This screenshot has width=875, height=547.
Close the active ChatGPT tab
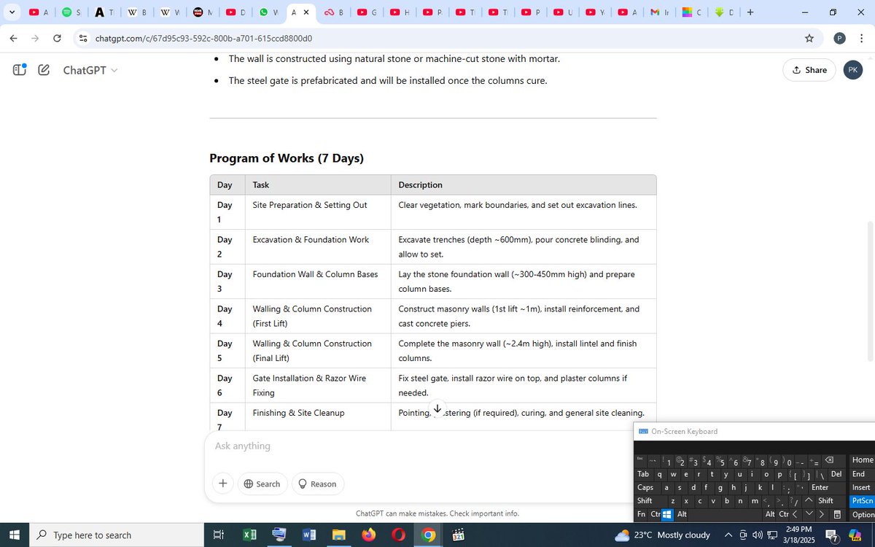306,12
